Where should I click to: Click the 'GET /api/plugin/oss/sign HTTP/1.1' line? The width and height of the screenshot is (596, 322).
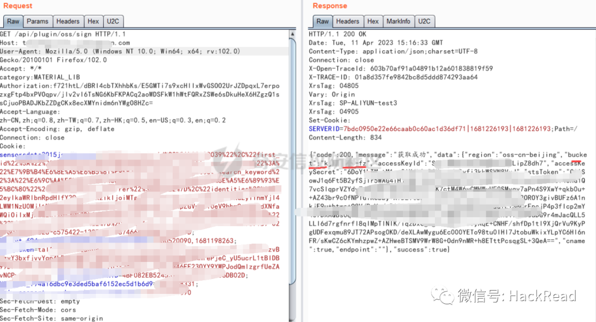[x=63, y=34]
